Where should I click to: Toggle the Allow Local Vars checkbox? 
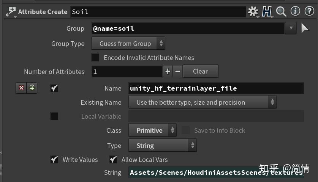coord(113,160)
